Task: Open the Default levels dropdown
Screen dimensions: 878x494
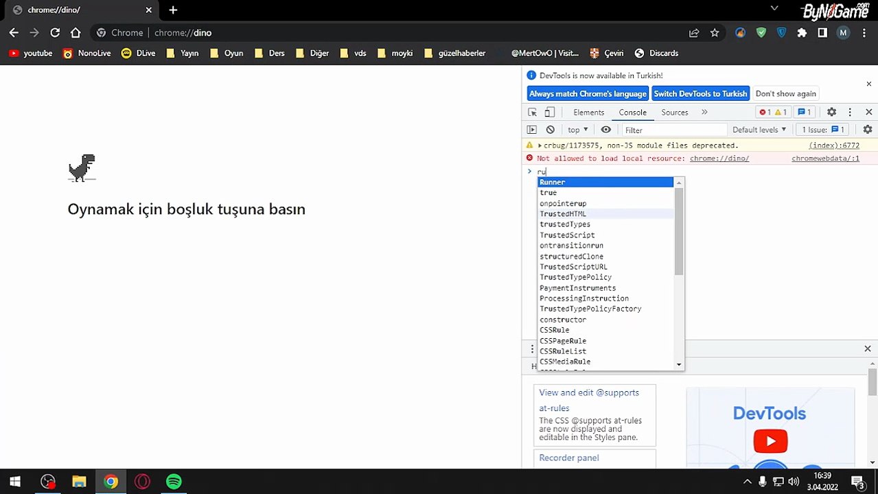Action: coord(759,130)
